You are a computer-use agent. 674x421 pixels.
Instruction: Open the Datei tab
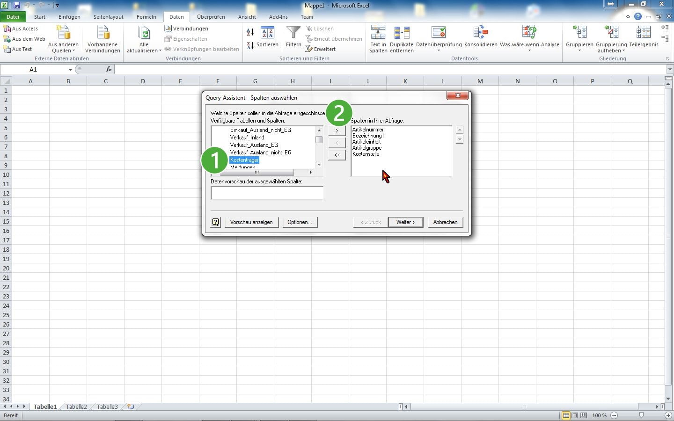tap(13, 16)
